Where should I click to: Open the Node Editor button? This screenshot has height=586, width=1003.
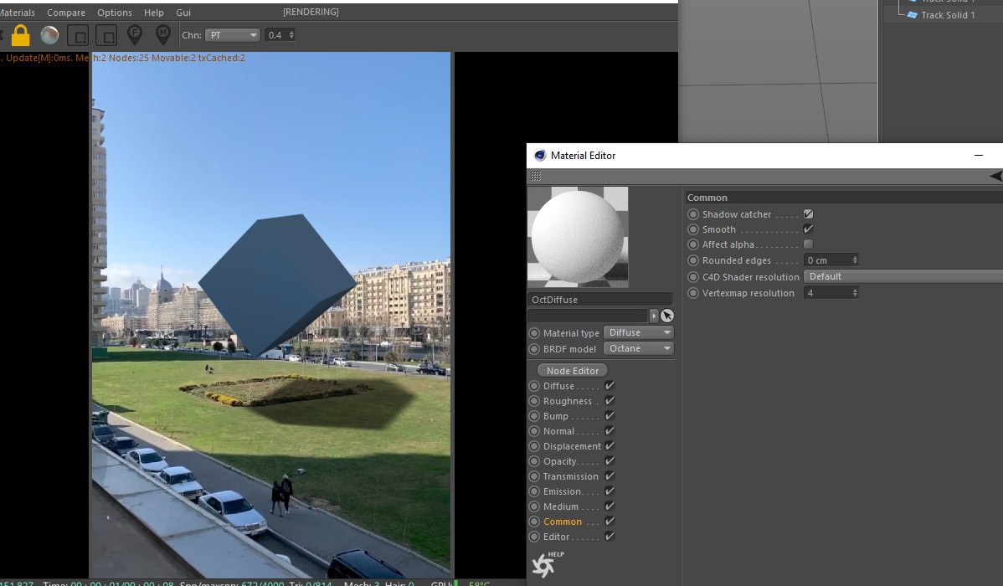(573, 370)
